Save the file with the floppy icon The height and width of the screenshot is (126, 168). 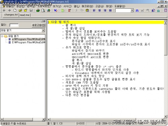point(31,10)
